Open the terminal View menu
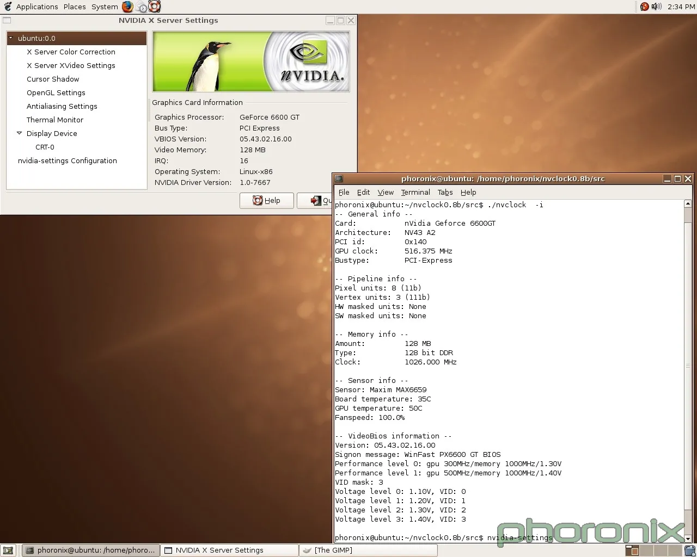 [x=386, y=192]
